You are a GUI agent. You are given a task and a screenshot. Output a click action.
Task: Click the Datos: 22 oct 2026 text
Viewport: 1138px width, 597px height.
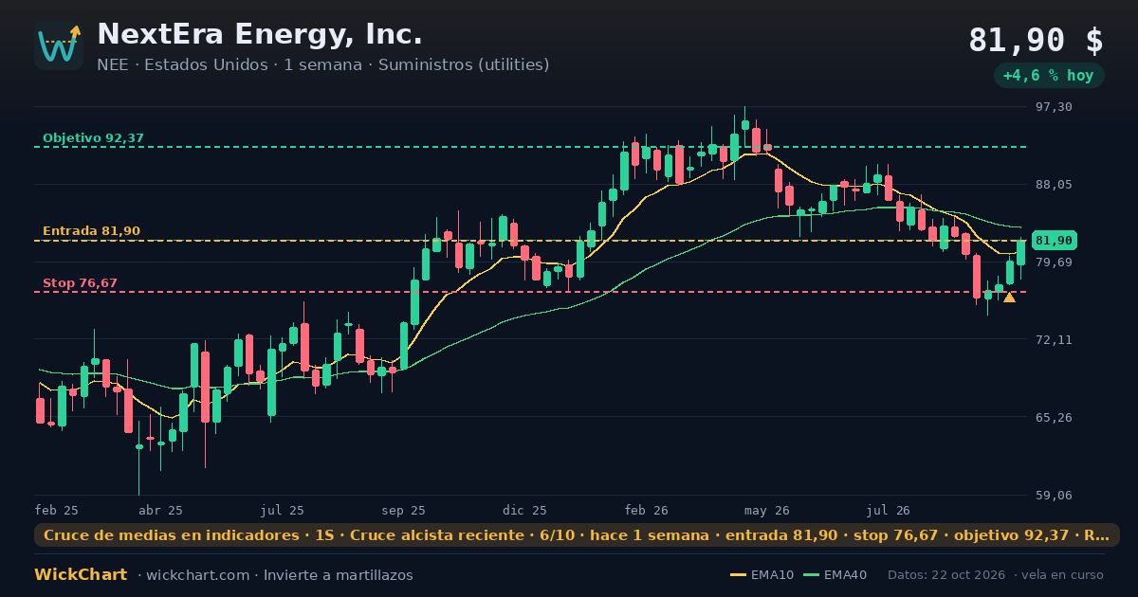click(947, 575)
